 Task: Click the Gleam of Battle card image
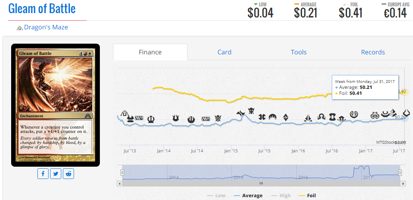point(56,105)
